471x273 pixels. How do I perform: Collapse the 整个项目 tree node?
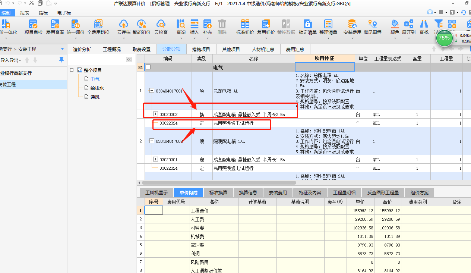click(72, 70)
